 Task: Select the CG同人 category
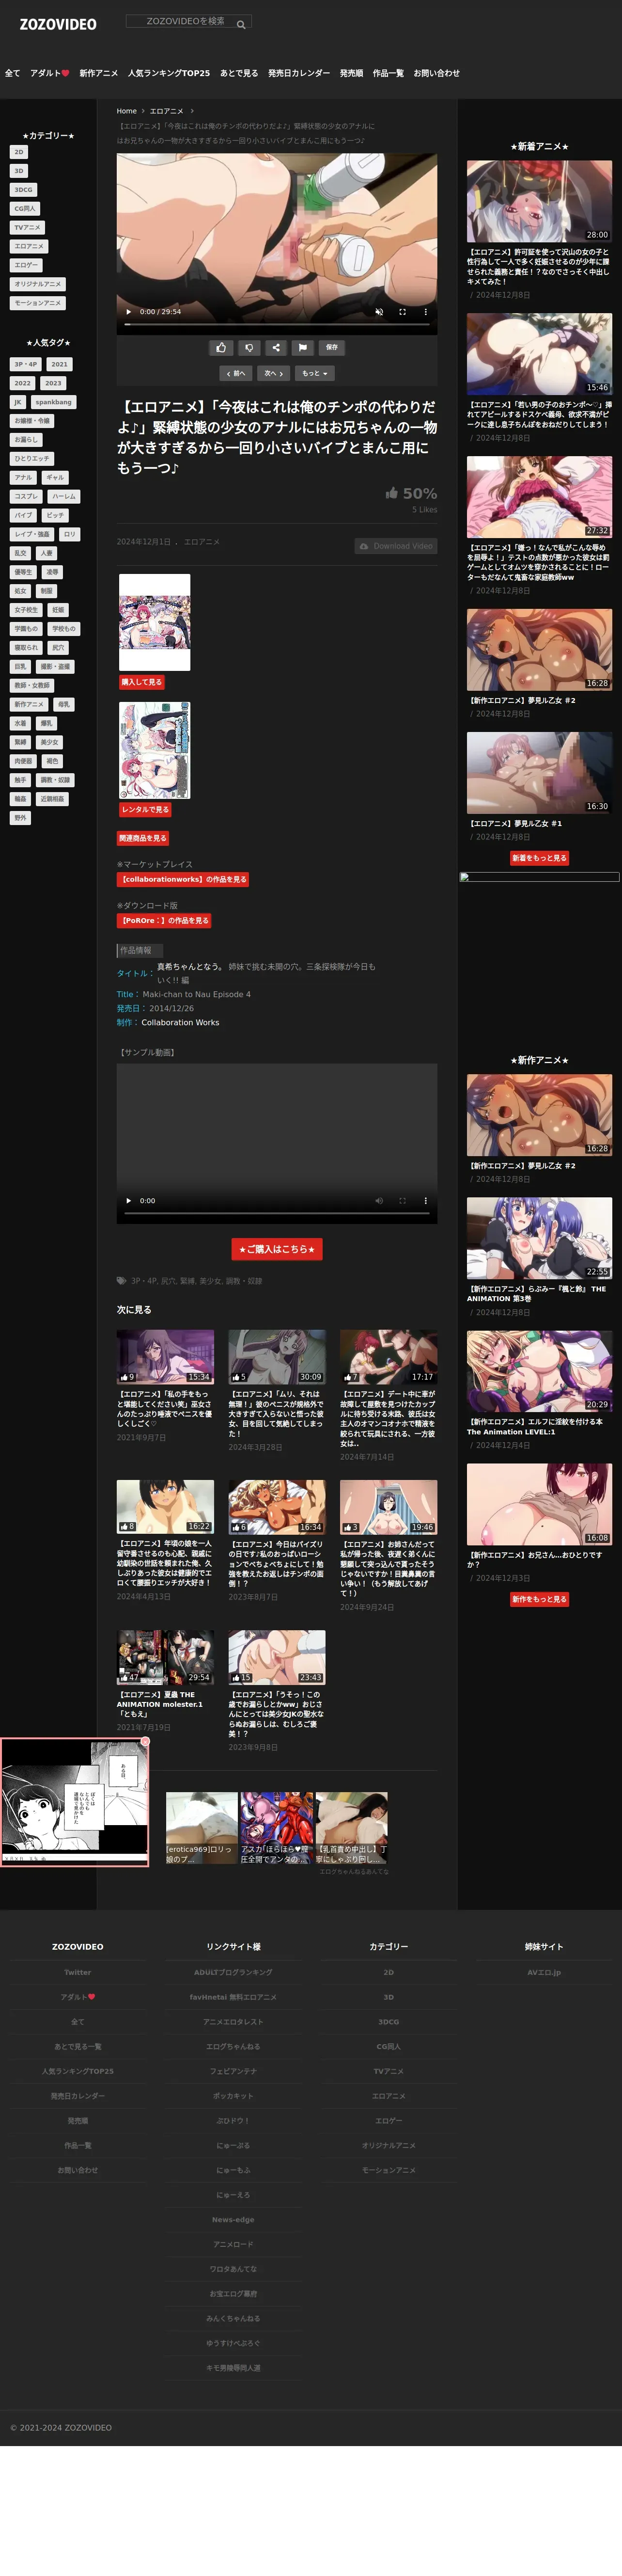click(x=25, y=209)
